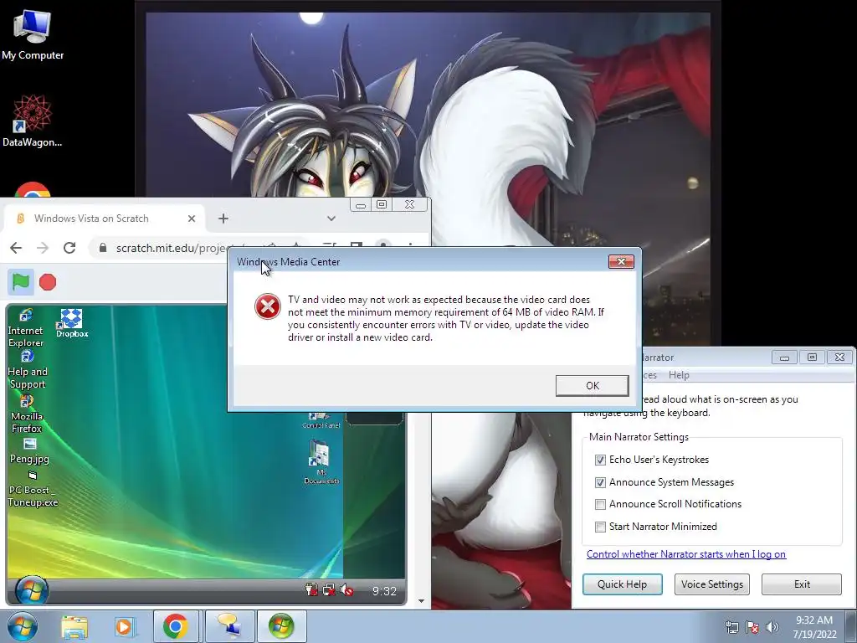
Task: Click Internet Explorer icon in Scratch Vista desktop
Action: click(25, 328)
